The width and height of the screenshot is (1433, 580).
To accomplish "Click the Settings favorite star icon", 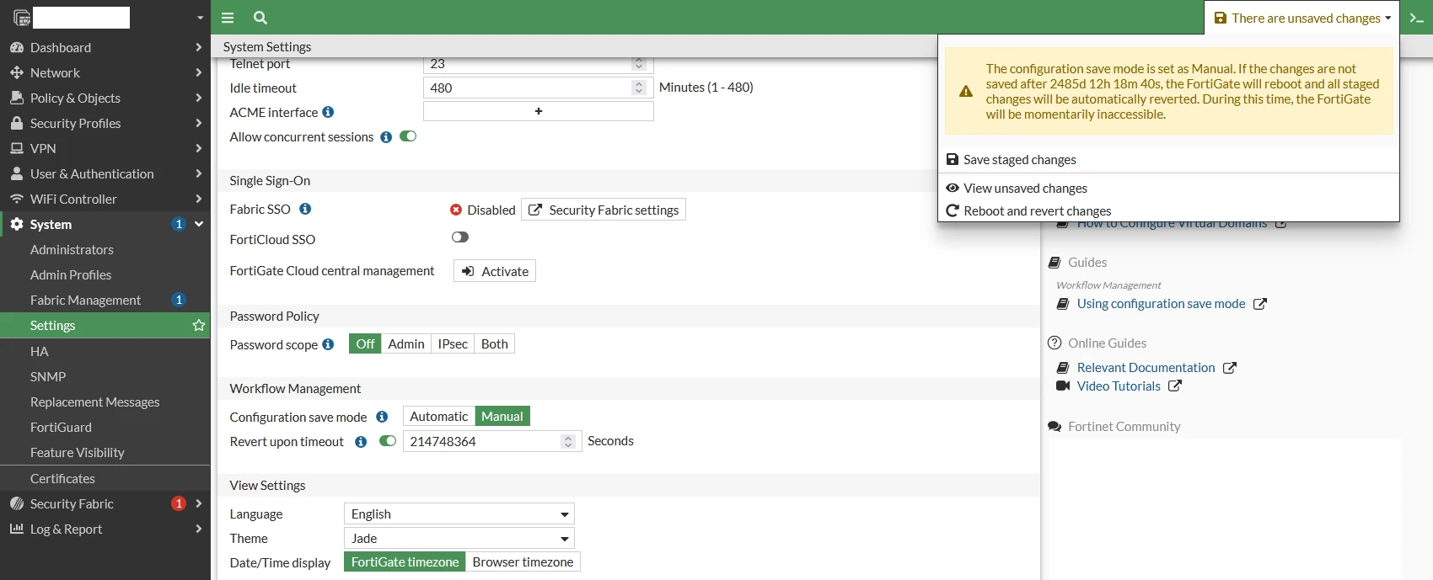I will coord(199,325).
